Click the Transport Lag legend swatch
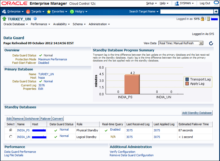This screenshot has height=161, width=220. 187,79
